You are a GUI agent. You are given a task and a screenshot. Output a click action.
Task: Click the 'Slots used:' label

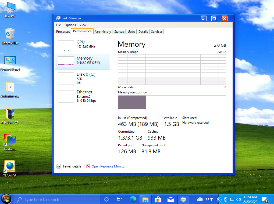point(190,118)
